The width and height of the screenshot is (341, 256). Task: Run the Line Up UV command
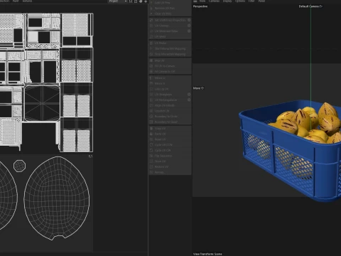[x=170, y=89]
